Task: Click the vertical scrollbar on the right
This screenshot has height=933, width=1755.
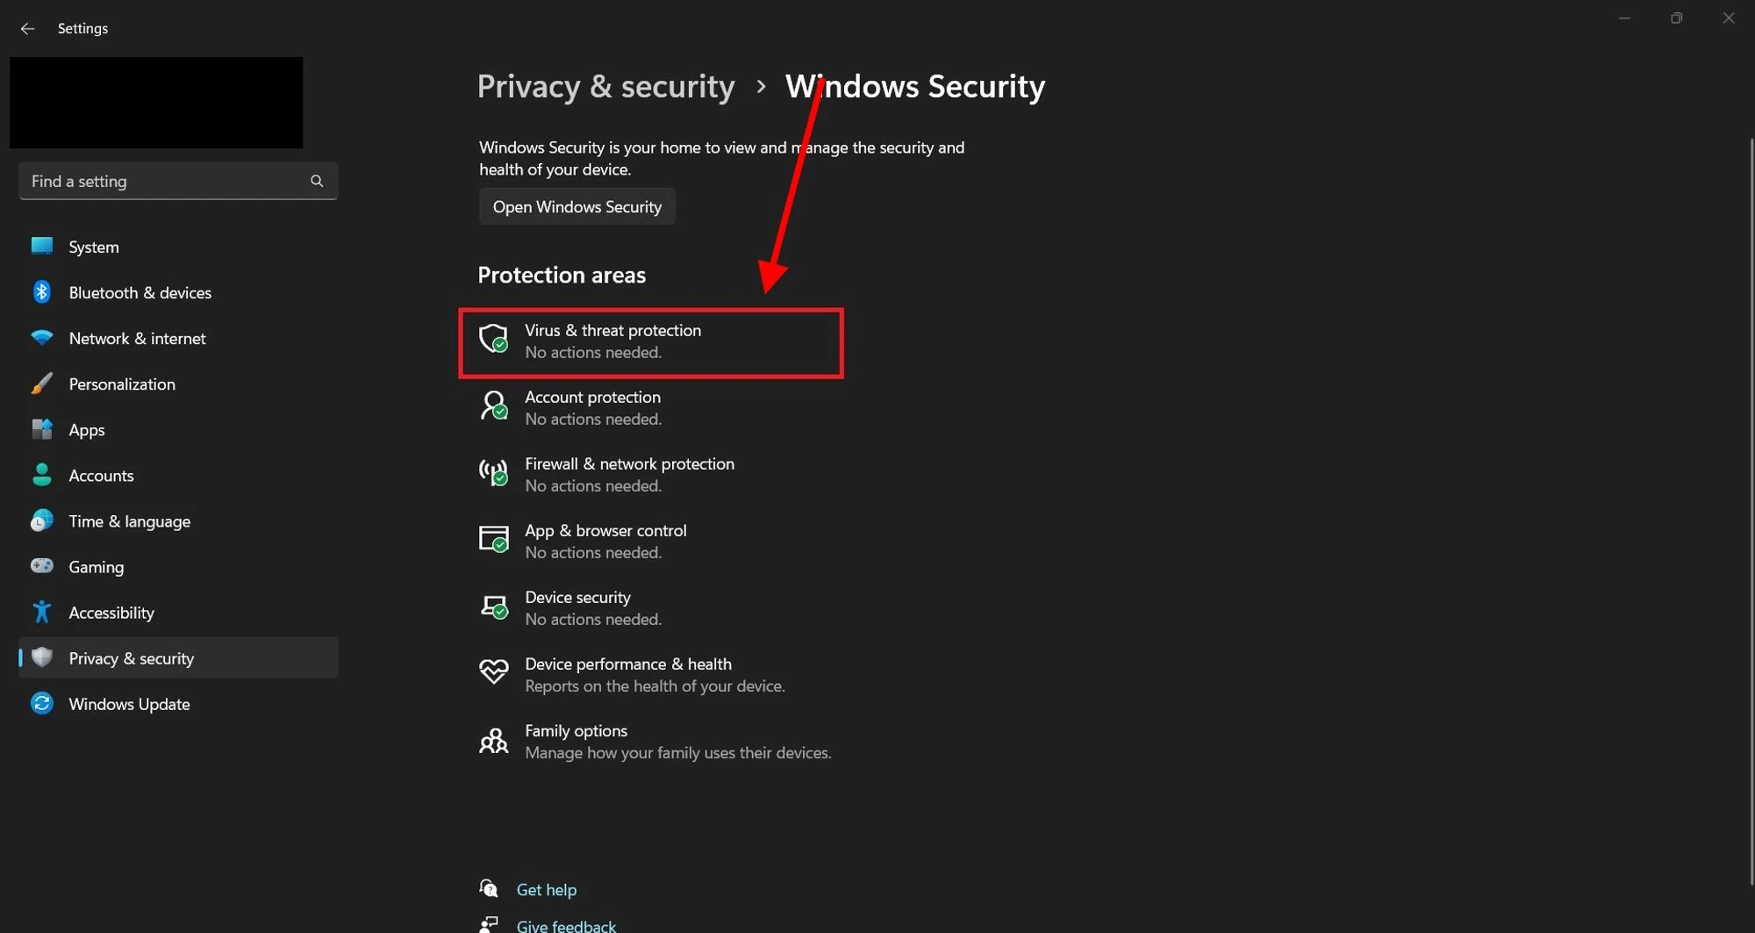Action: 1751,509
